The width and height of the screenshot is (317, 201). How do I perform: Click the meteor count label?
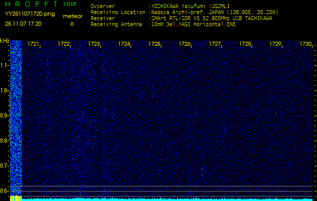[73, 17]
